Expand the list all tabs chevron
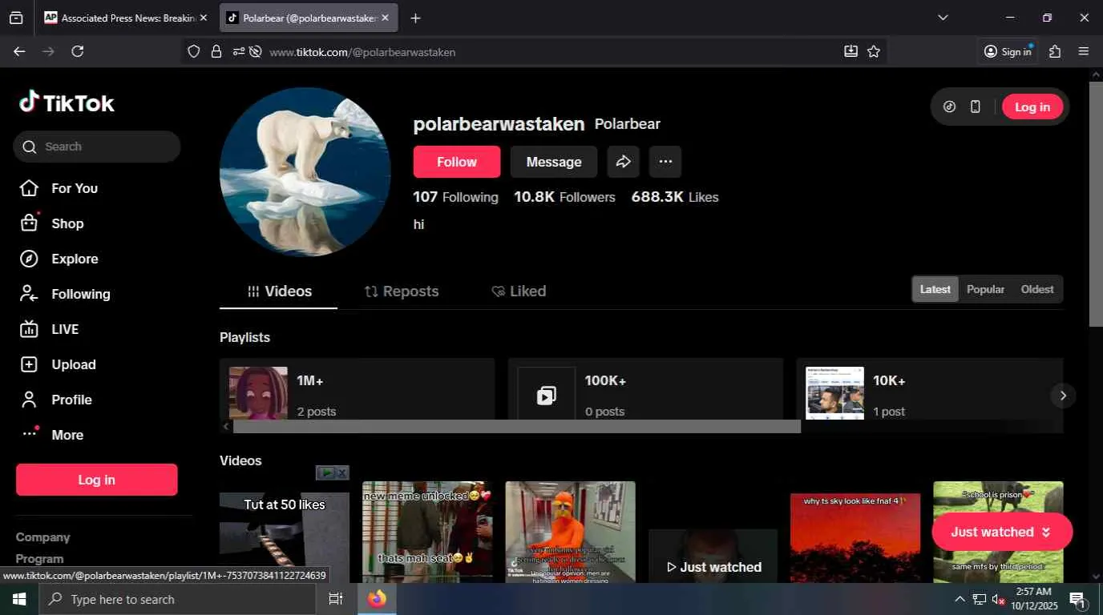The height and width of the screenshot is (615, 1103). (943, 18)
